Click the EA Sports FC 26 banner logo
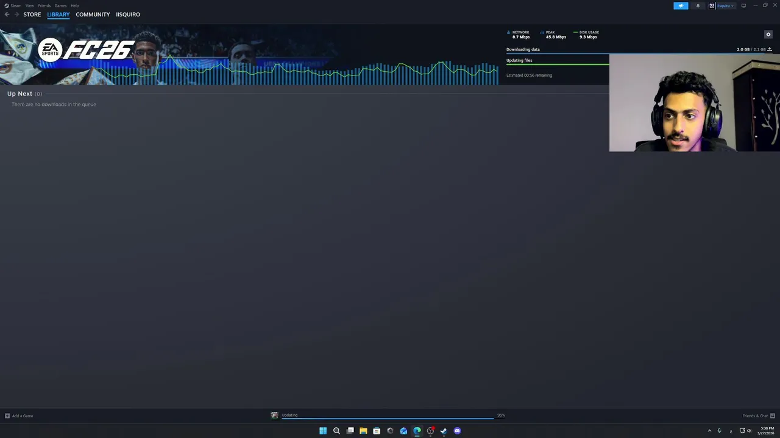780x438 pixels. (x=86, y=50)
